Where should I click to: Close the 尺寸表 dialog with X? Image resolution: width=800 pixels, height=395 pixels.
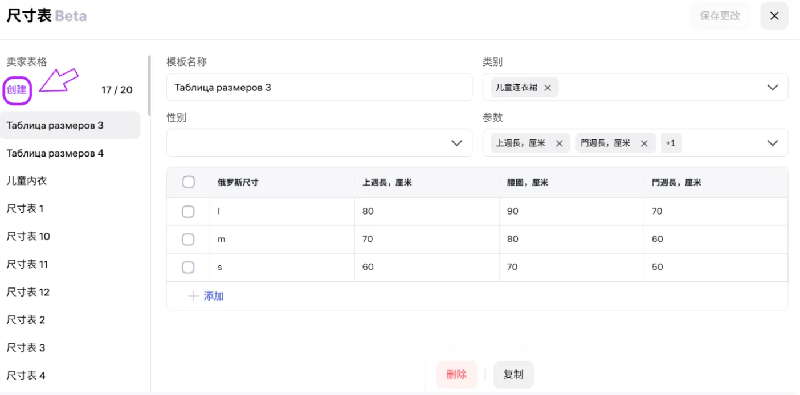tap(774, 16)
